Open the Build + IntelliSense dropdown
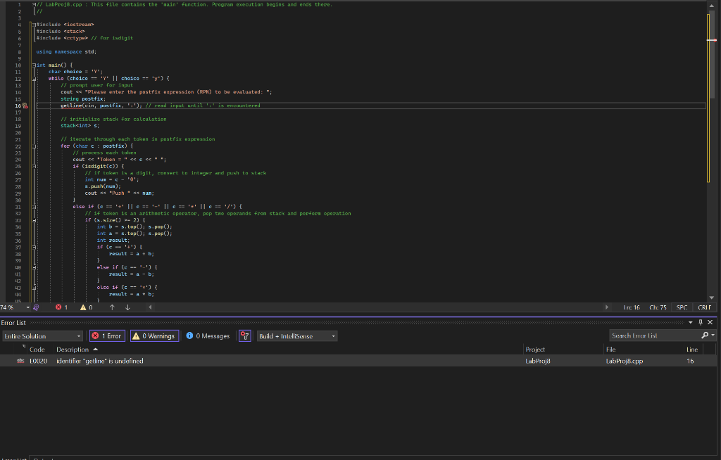This screenshot has width=721, height=460. 296,336
